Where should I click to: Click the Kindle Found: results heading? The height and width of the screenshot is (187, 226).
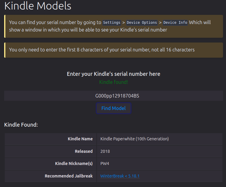21,125
